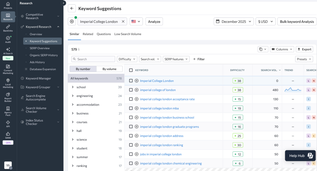Expand the 'engineering' keyword group
317x171 pixels.
tap(73, 96)
